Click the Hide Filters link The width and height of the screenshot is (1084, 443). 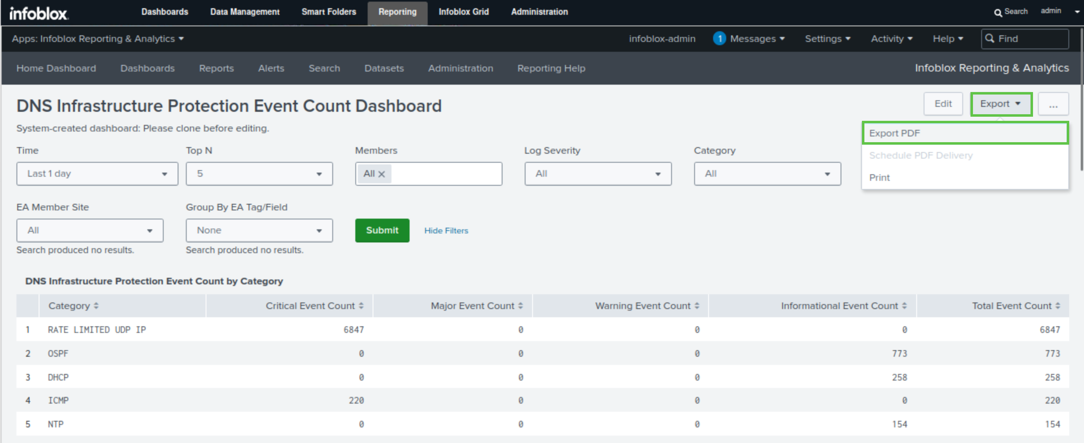[446, 231]
